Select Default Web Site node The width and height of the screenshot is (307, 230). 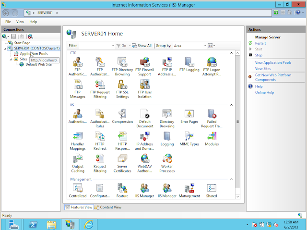tap(38, 64)
